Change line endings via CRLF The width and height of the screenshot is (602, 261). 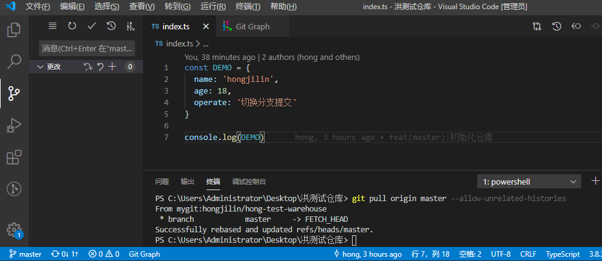coord(528,254)
